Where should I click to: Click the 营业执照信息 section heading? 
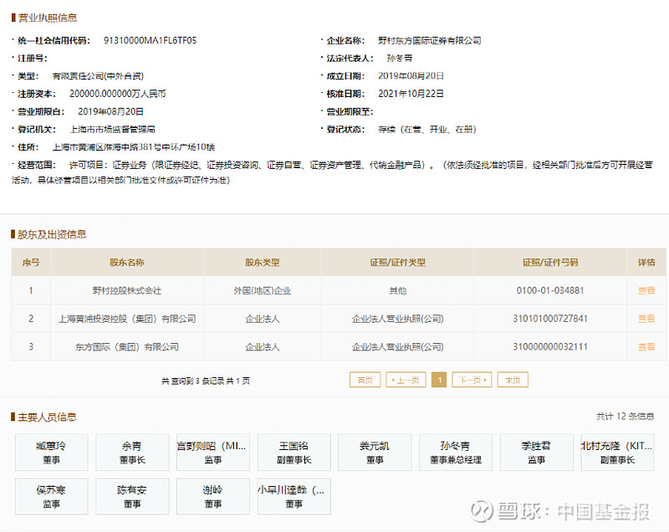point(48,18)
